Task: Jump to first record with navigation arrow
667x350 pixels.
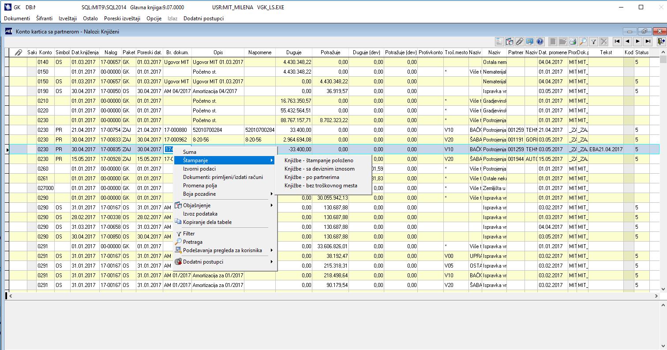Action: click(x=617, y=41)
